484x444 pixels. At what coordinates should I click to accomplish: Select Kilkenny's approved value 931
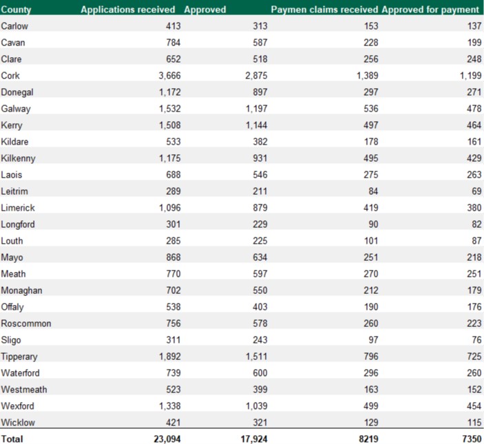click(256, 158)
